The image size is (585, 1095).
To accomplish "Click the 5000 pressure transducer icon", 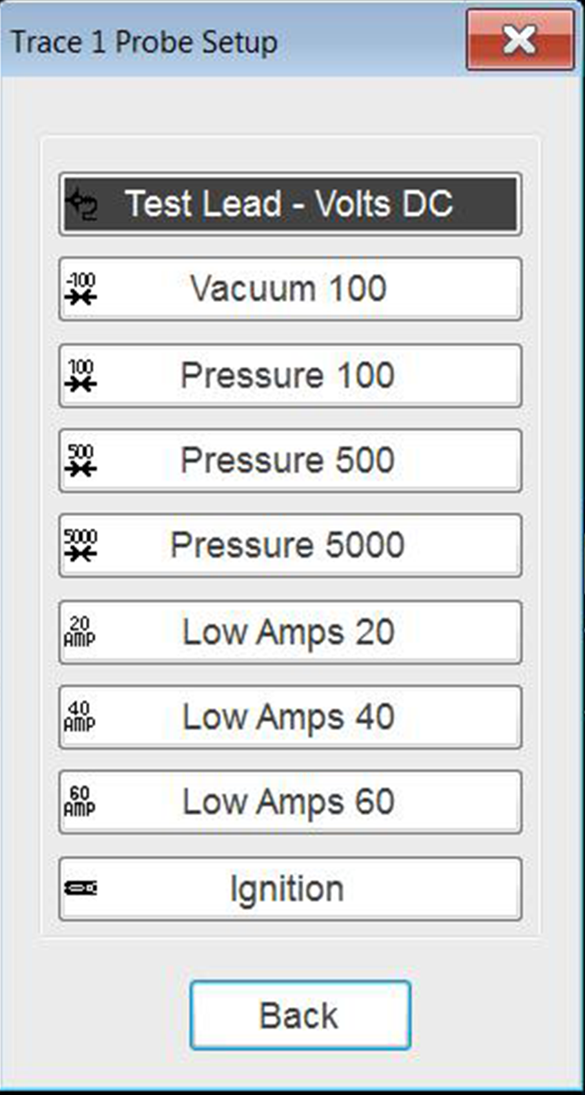I will click(81, 545).
